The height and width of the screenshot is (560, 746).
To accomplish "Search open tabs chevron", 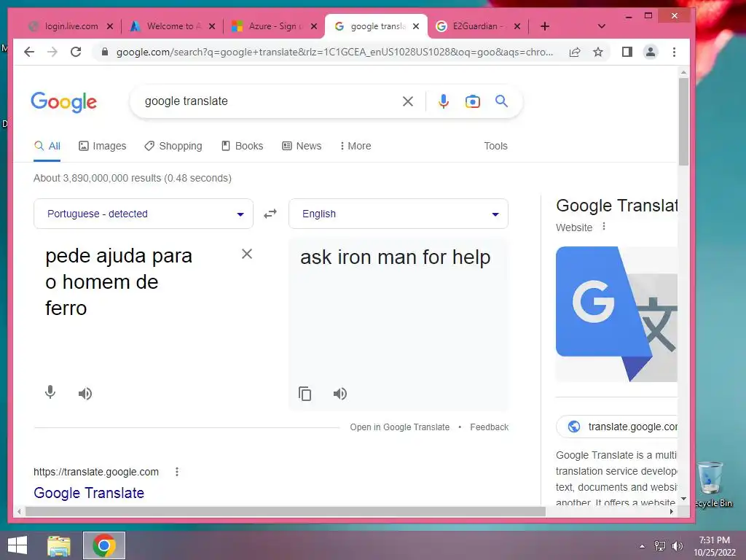I will (x=601, y=26).
